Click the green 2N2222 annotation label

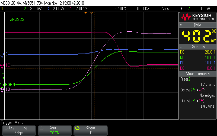(17, 19)
